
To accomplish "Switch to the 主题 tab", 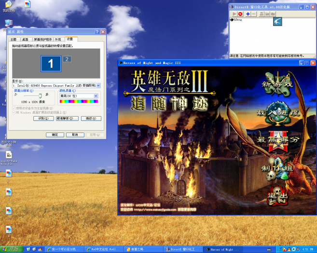I will click(x=14, y=40).
